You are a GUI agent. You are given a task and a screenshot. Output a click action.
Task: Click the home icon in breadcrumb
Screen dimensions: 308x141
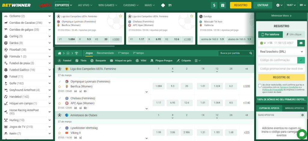(60, 53)
